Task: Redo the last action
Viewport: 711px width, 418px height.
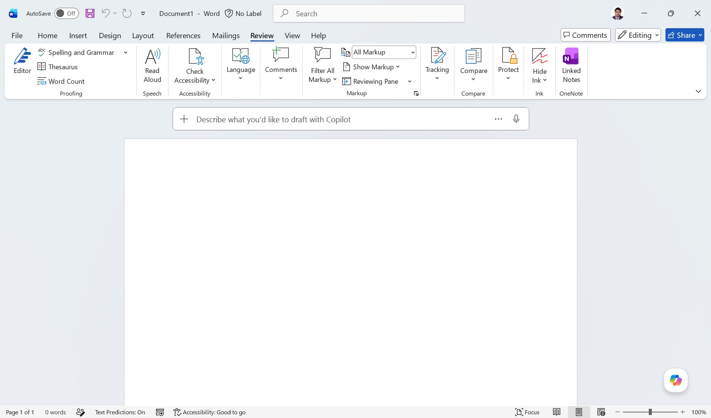Action: pyautogui.click(x=127, y=13)
